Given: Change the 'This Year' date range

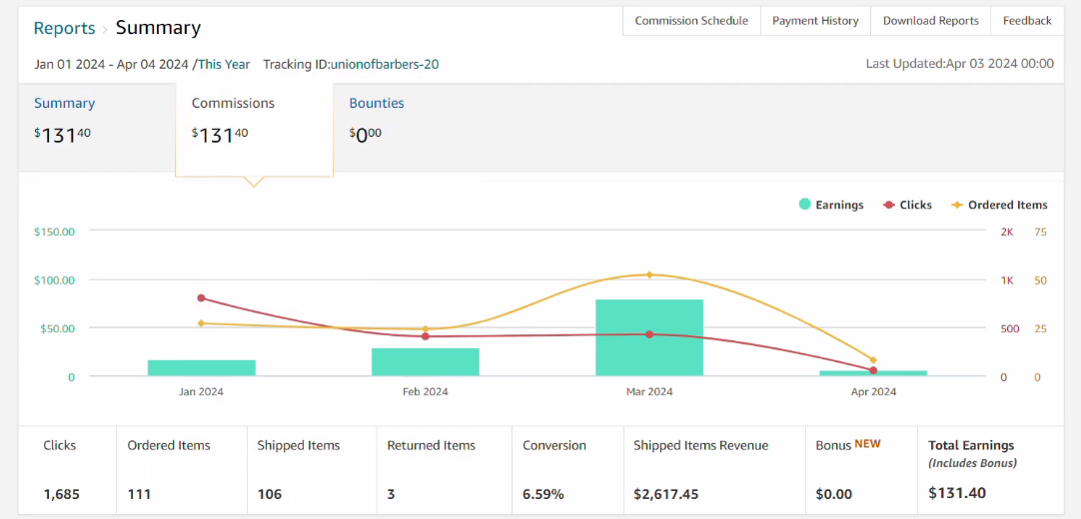Looking at the screenshot, I should click(x=224, y=64).
